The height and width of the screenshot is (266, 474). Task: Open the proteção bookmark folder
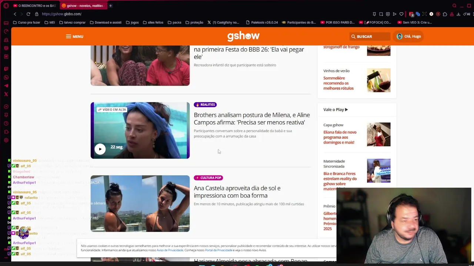pos(194,23)
